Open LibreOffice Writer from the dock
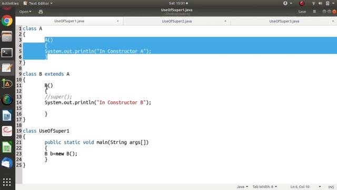Viewport: 337px width, 190px height. [7, 116]
